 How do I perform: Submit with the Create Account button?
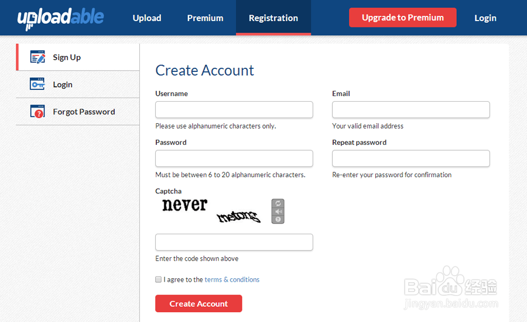[199, 304]
